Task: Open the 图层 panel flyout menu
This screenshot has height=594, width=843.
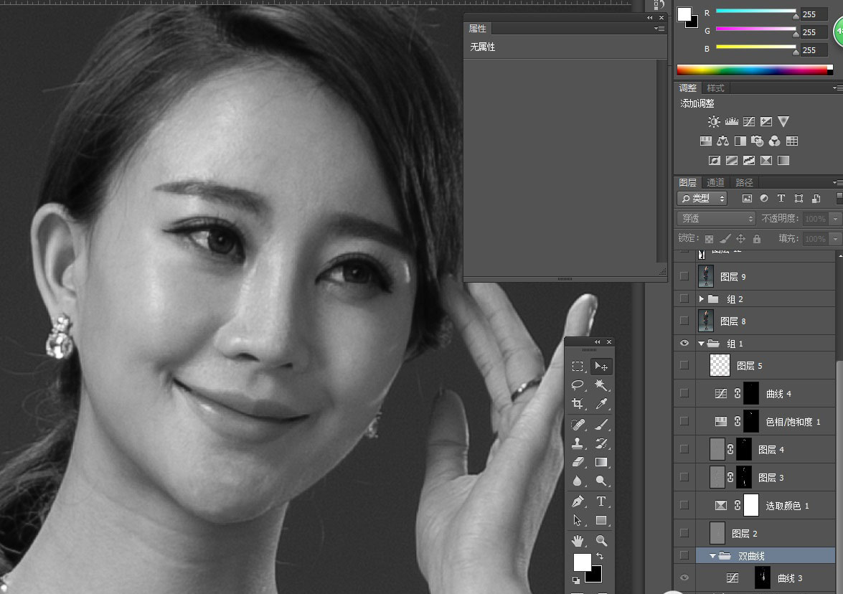Action: (838, 183)
